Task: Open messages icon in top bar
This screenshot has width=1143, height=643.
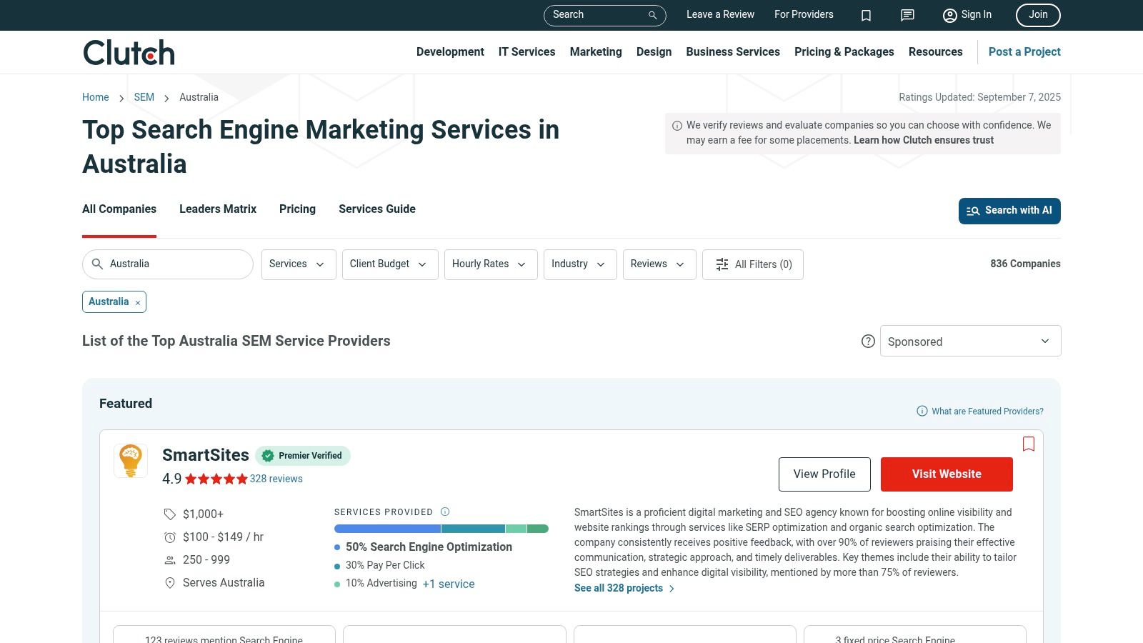Action: tap(907, 15)
